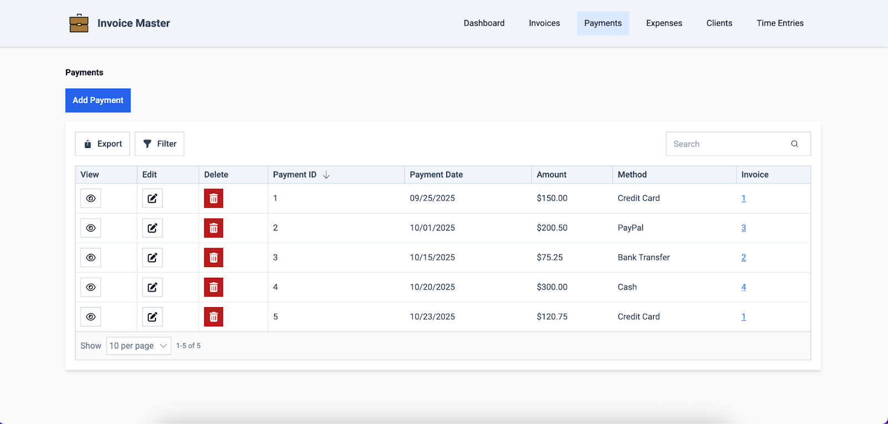
Task: View payment 1 with eye icon
Action: pyautogui.click(x=90, y=198)
